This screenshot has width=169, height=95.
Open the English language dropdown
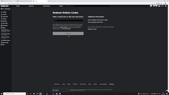tap(60, 90)
